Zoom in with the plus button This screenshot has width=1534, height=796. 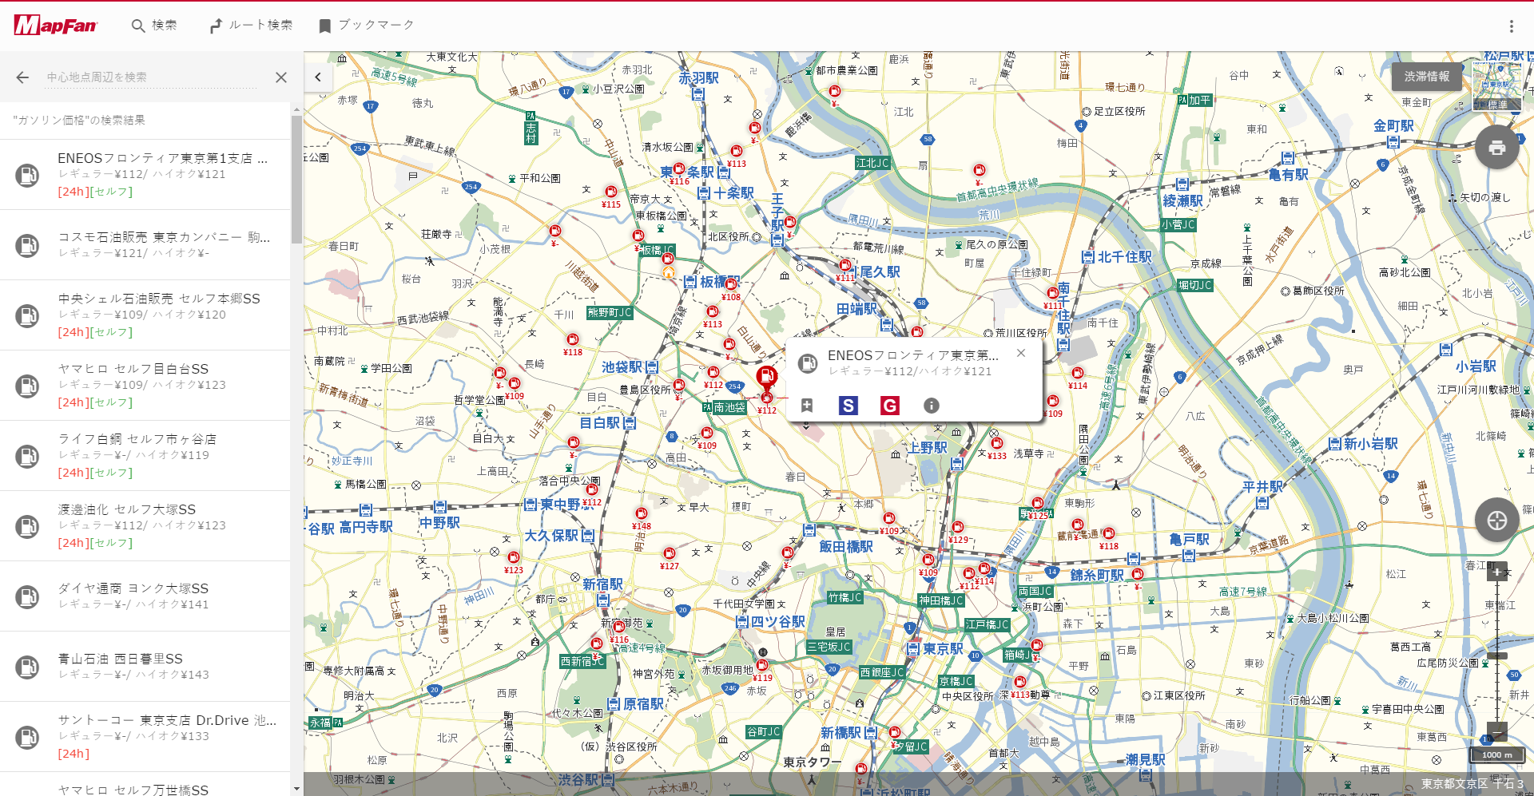coord(1496,572)
